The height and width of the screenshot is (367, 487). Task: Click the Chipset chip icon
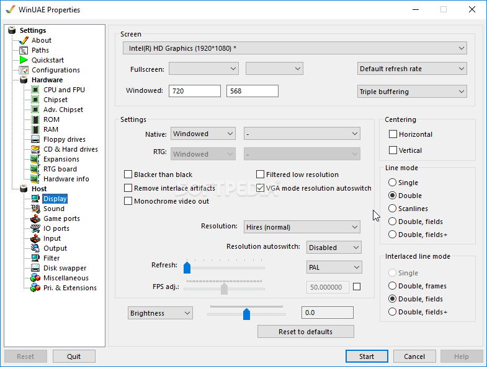(x=35, y=100)
